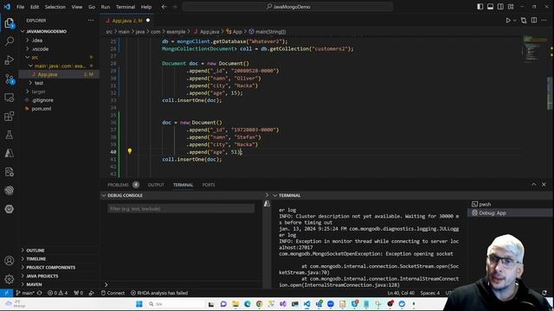This screenshot has height=311, width=554.
Task: Click Connect in the status bar
Action: tap(113, 293)
